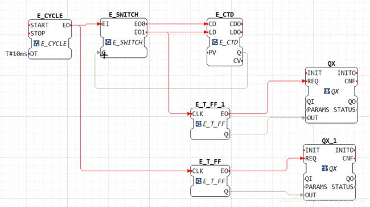Click the G data input of E_SWITCH
Viewport: 370px width, 207px height.
(104, 52)
